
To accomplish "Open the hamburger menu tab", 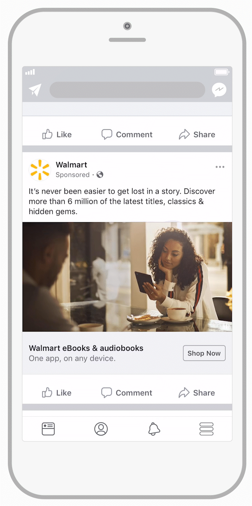I will point(207,429).
